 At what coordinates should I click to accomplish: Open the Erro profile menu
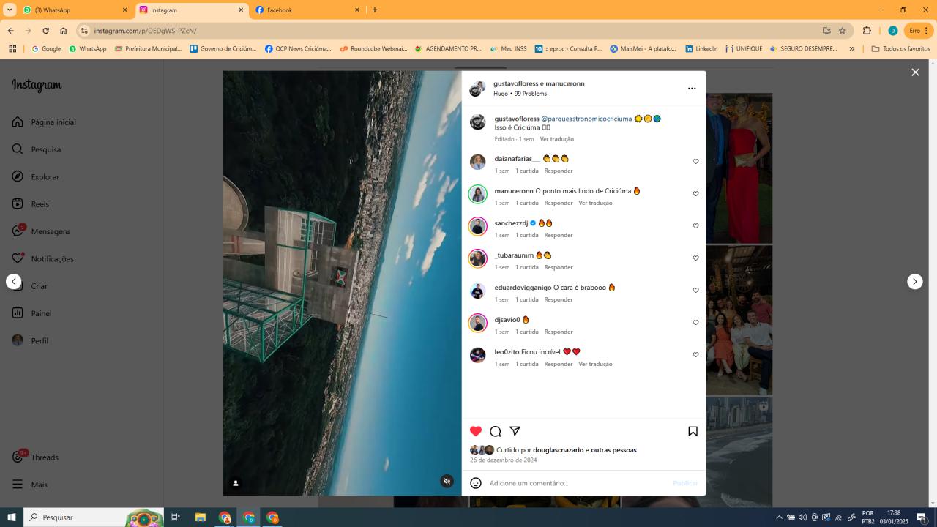click(x=918, y=31)
